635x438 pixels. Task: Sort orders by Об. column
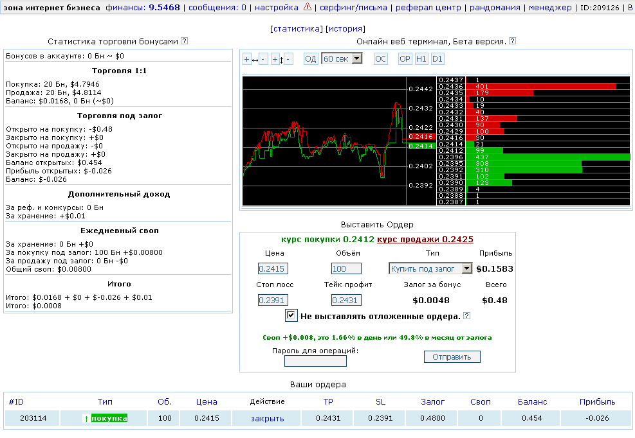click(x=165, y=401)
